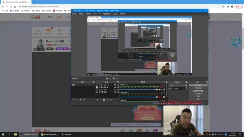Open the transition type dropdown (淡出)
This screenshot has height=137, width=244.
tap(176, 86)
